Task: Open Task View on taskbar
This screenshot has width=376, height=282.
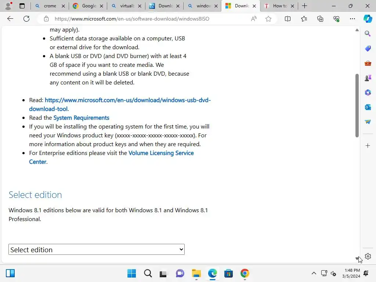Action: [x=163, y=273]
